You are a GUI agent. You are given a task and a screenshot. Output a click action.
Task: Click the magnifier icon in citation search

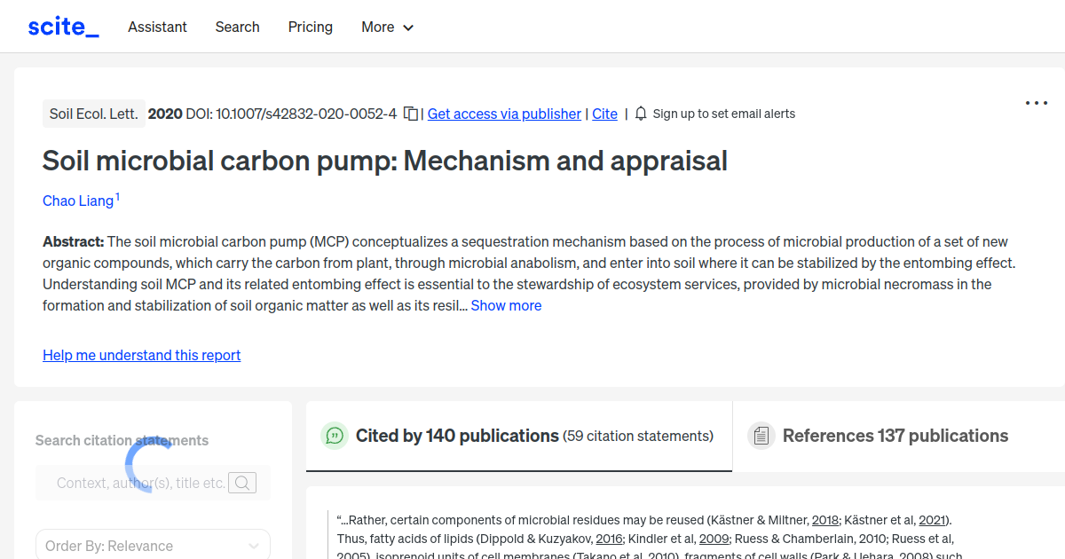pos(242,483)
